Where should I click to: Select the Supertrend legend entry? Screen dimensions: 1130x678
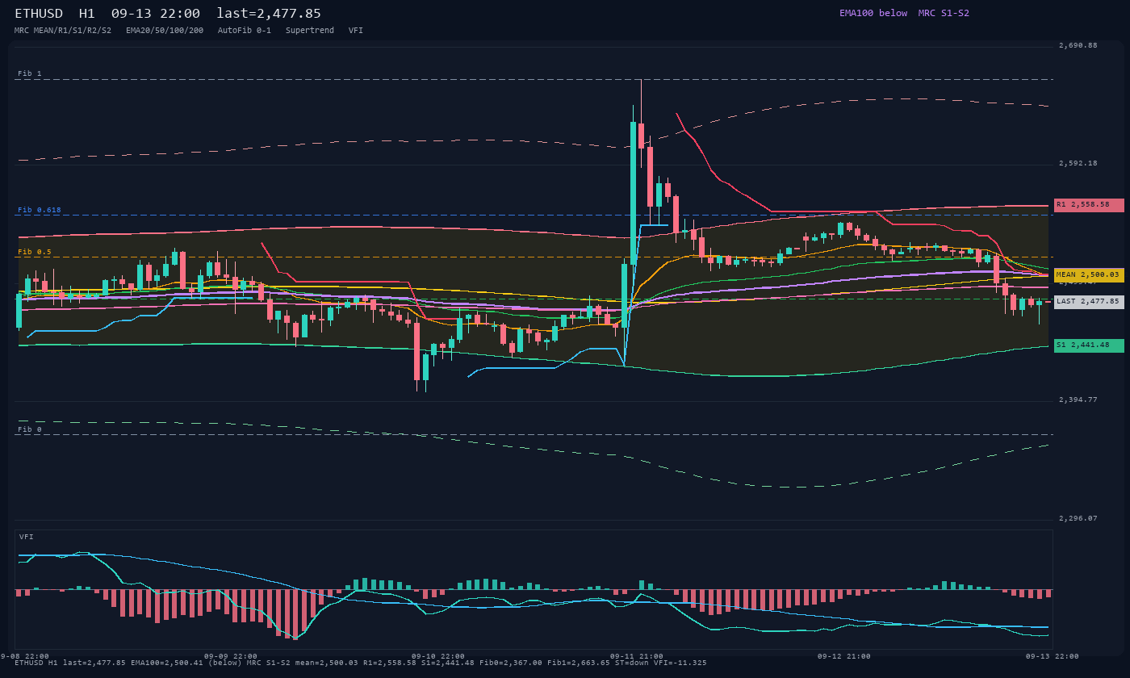[x=310, y=30]
